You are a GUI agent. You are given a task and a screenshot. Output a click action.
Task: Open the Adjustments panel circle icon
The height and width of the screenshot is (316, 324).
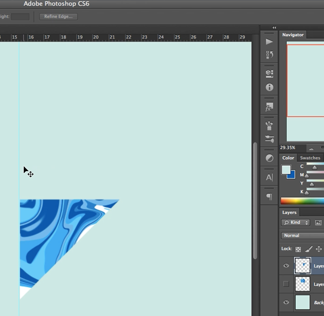[x=269, y=158]
